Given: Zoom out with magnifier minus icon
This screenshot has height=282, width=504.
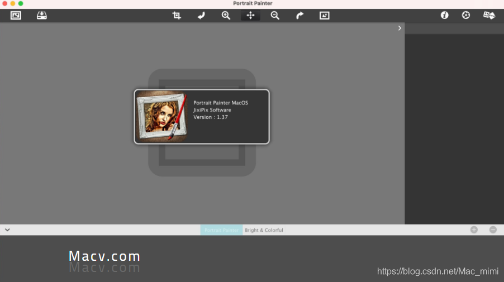Looking at the screenshot, I should (275, 16).
